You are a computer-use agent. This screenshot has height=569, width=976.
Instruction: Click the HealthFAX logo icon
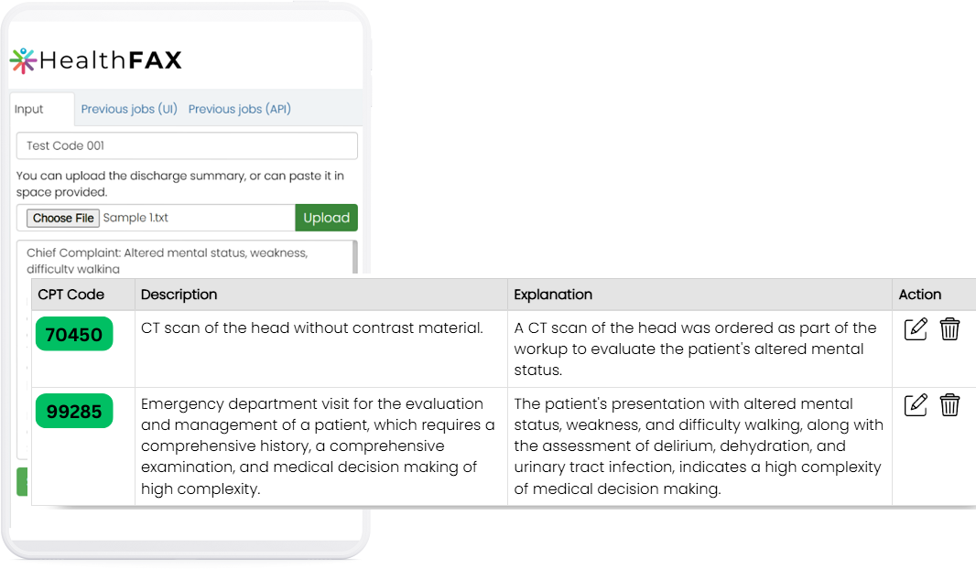(23, 60)
